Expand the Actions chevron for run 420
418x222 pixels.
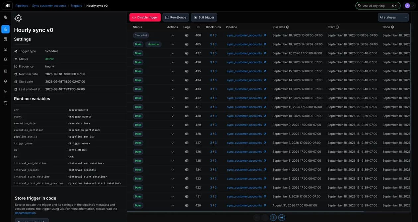point(173,205)
